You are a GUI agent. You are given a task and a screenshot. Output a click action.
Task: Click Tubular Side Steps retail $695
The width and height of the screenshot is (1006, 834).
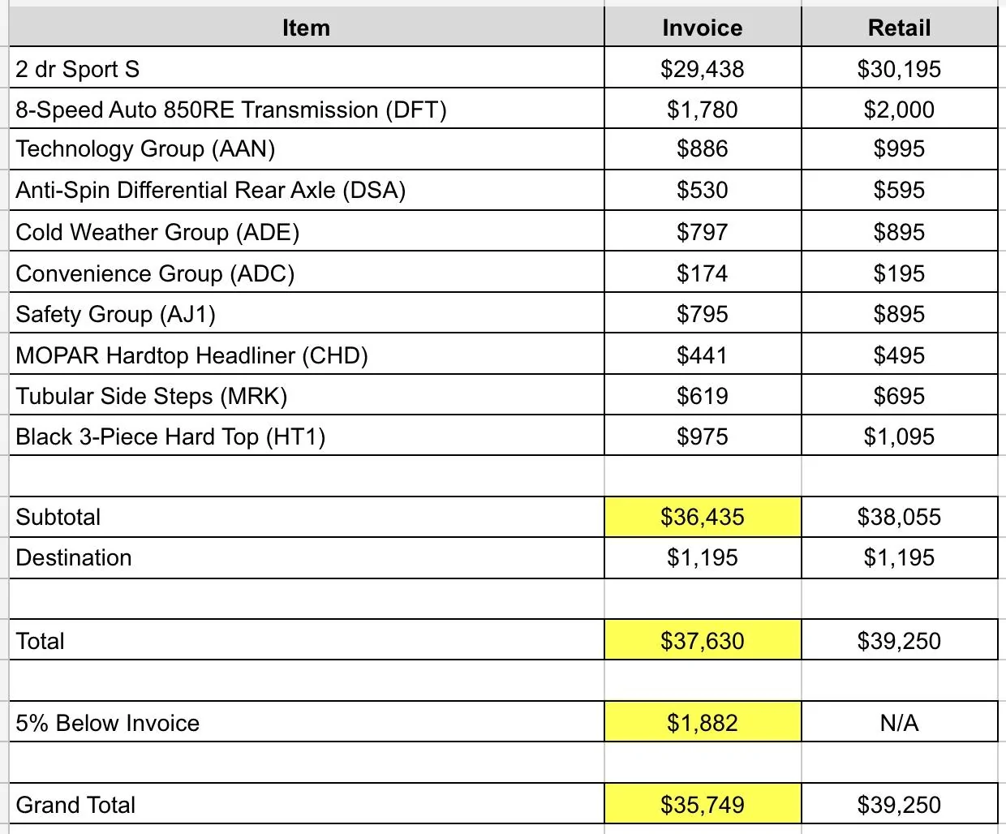[899, 395]
